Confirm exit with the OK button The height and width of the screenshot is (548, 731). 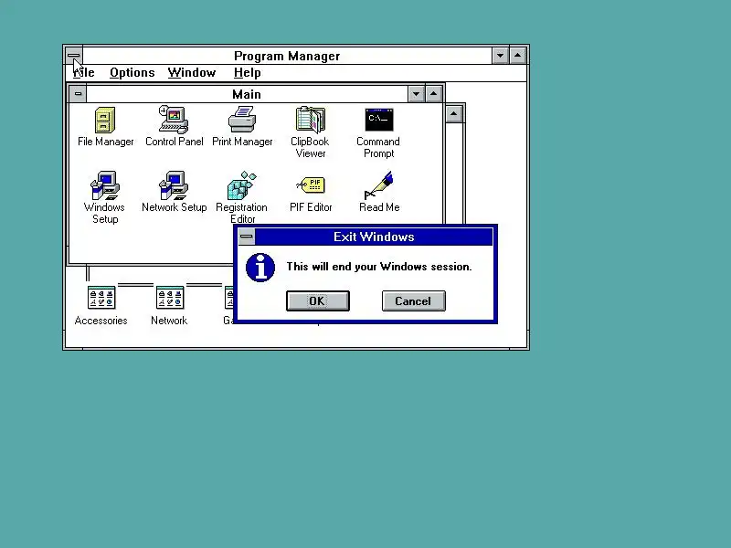(317, 301)
